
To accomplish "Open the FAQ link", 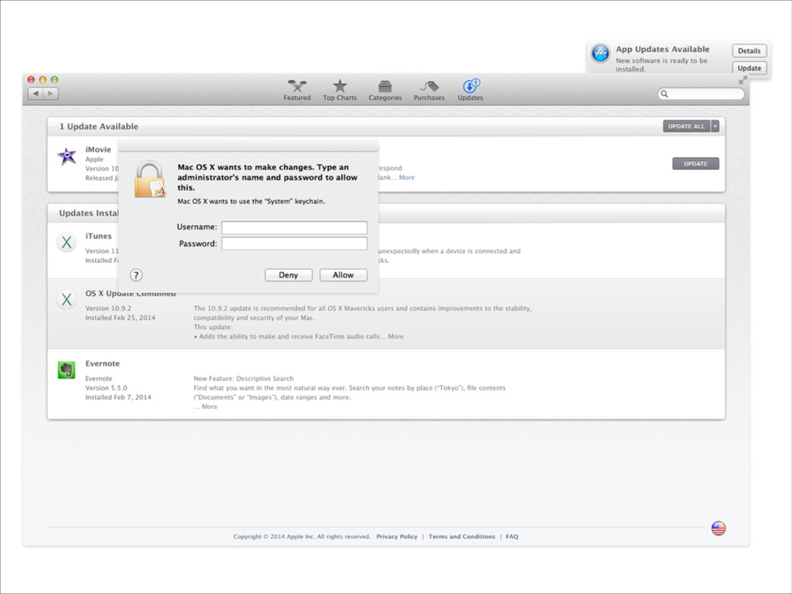I will point(512,537).
